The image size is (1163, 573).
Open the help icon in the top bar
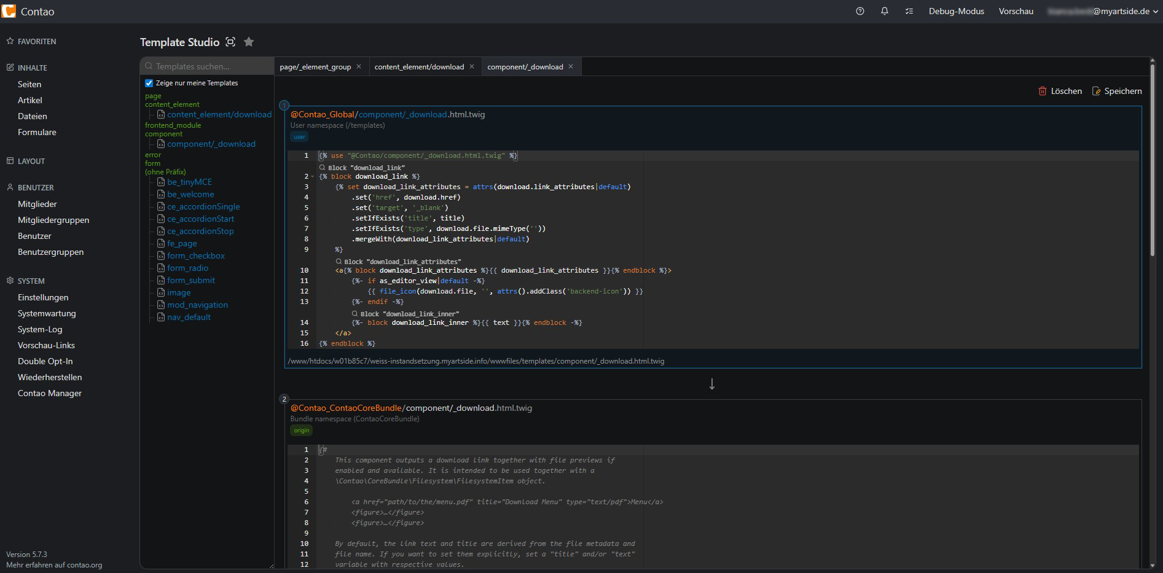860,11
